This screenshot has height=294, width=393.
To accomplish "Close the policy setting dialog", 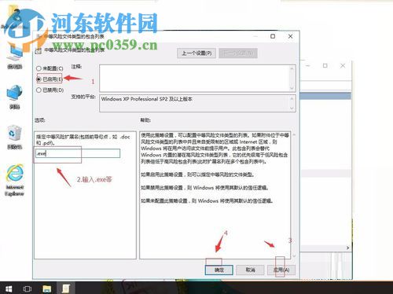I will [x=290, y=36].
